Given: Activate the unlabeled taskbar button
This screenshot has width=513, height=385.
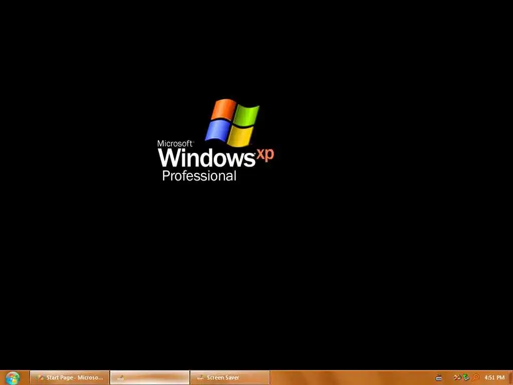Looking at the screenshot, I should coord(150,377).
